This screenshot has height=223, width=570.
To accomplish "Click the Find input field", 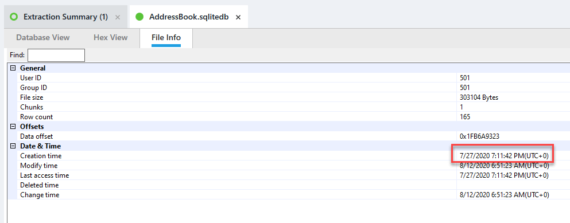I will coord(56,55).
